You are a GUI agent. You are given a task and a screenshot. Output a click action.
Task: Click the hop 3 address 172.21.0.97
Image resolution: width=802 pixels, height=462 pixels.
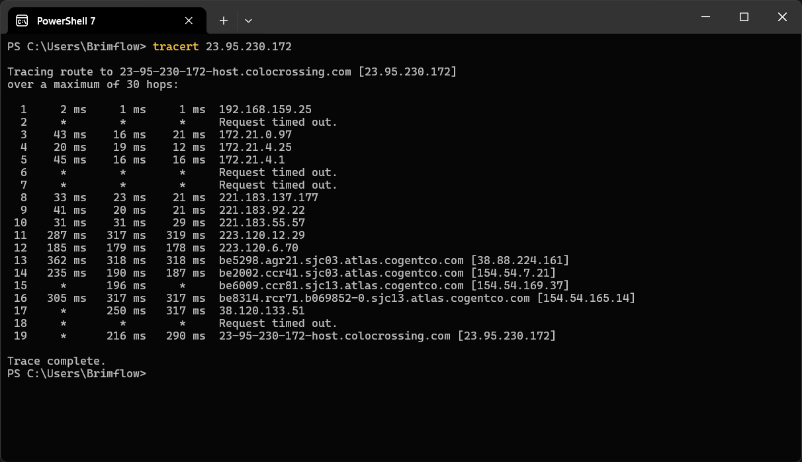(x=255, y=135)
